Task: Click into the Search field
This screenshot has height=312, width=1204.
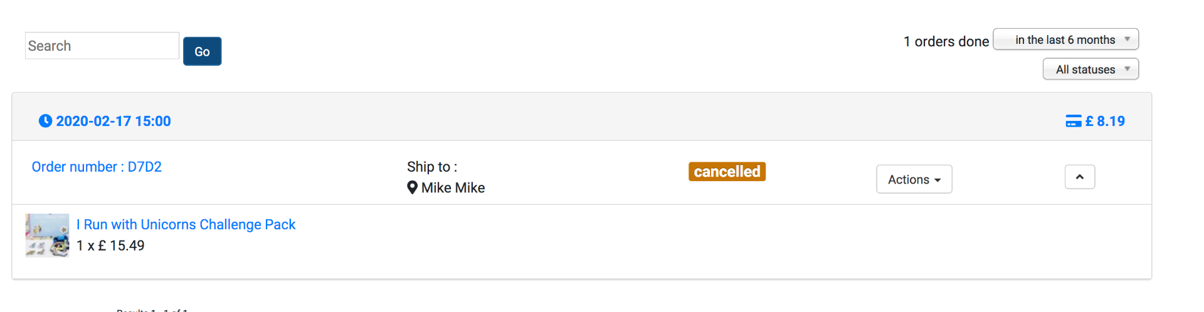Action: coord(102,46)
